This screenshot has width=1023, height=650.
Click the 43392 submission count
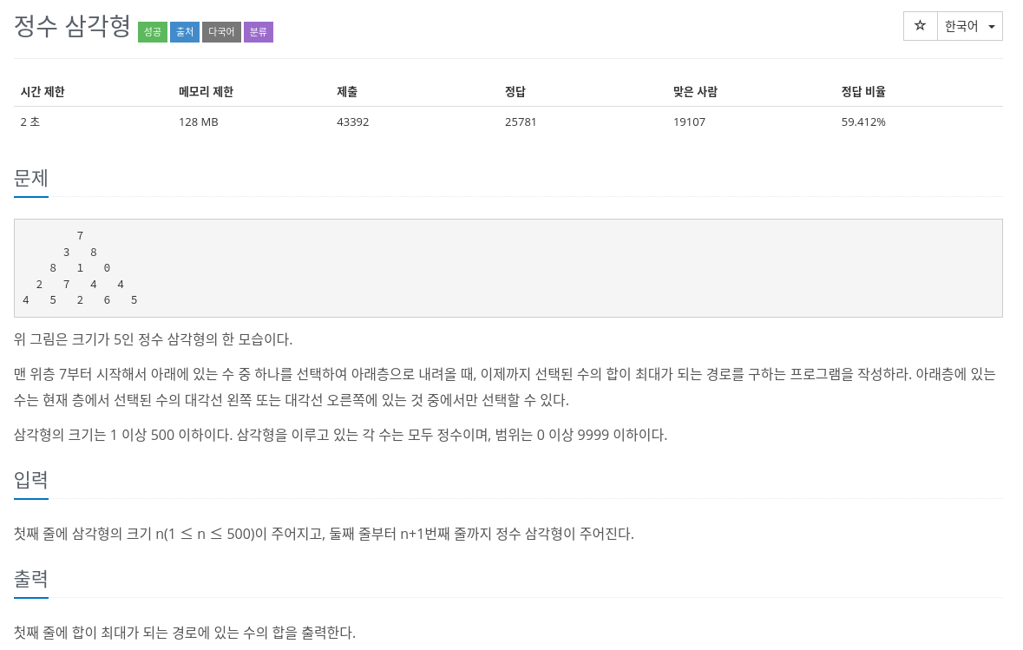(x=353, y=122)
